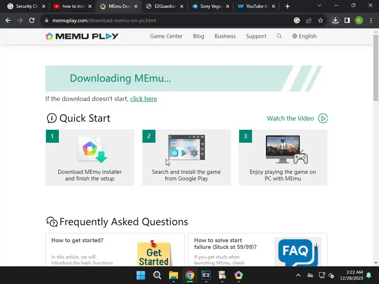Click the browser forward arrow

[x=20, y=21]
